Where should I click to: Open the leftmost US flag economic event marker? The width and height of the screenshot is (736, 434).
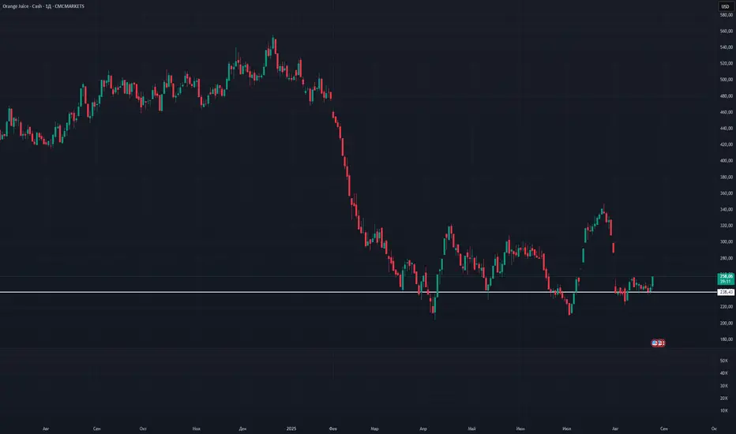[655, 343]
